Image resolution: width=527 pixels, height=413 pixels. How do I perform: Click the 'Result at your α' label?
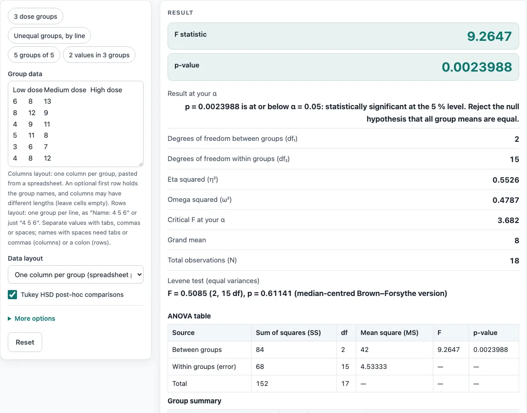[x=192, y=94]
